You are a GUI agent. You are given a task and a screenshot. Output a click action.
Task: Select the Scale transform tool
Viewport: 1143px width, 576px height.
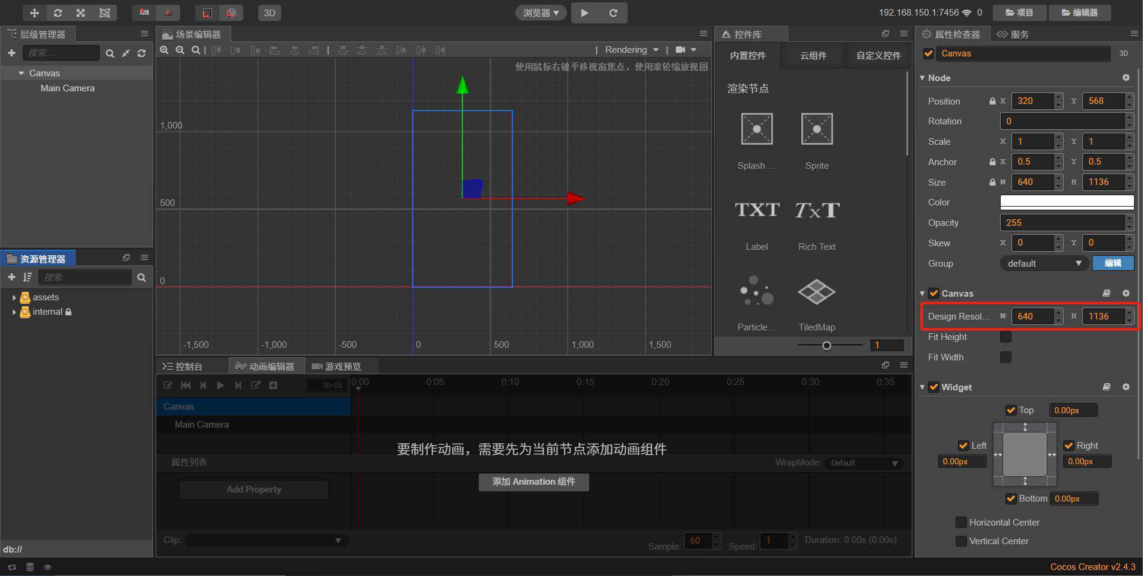tap(80, 13)
